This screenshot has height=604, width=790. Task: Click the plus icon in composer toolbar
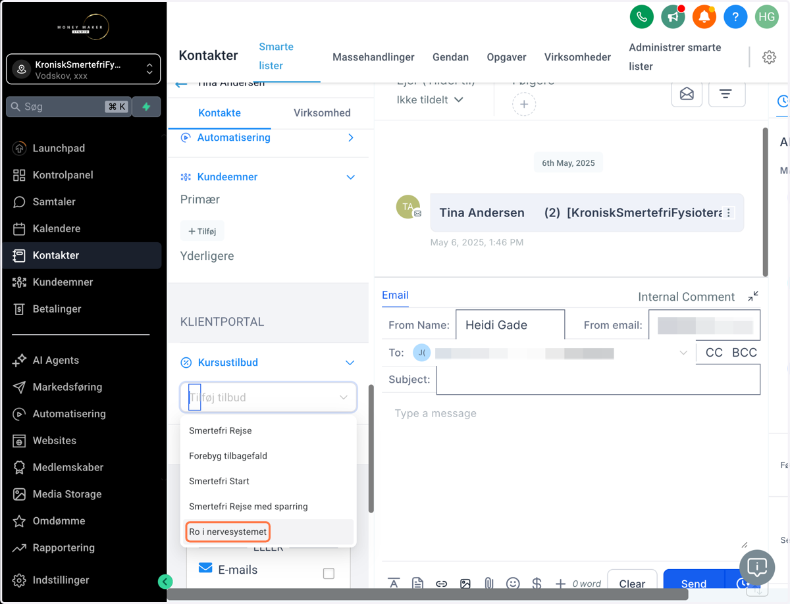(560, 583)
